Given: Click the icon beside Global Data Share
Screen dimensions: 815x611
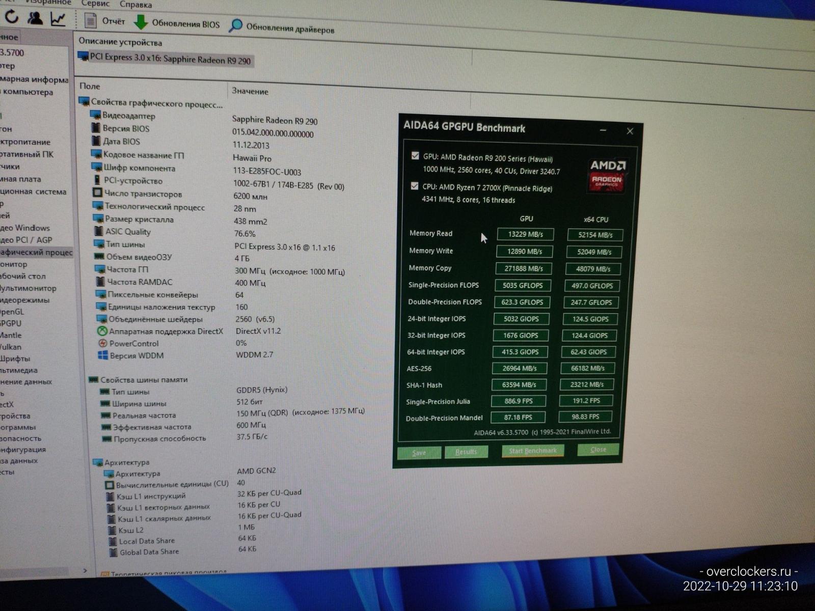Looking at the screenshot, I should [x=112, y=552].
